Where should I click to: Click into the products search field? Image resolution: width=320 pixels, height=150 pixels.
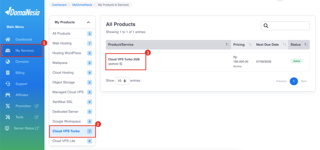285,26
